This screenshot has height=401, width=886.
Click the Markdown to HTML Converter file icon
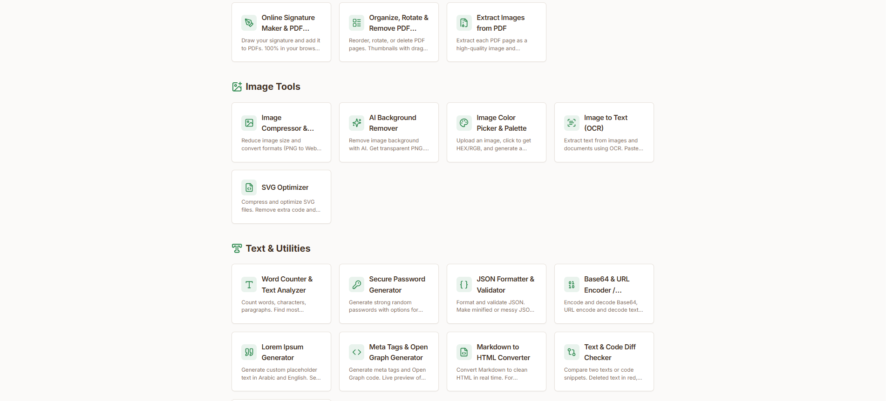click(464, 352)
